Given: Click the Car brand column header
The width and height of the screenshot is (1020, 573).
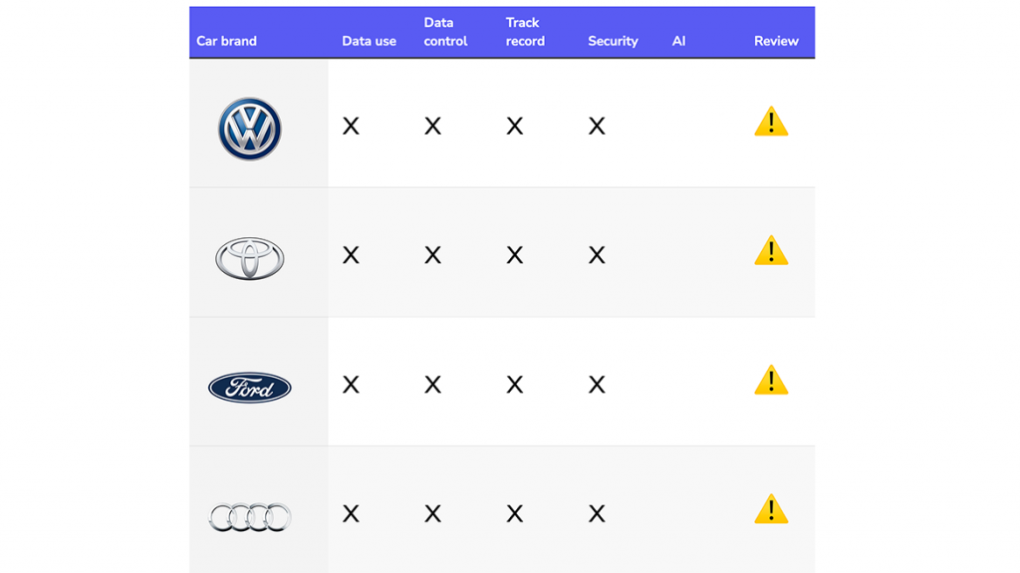Looking at the screenshot, I should click(x=226, y=41).
